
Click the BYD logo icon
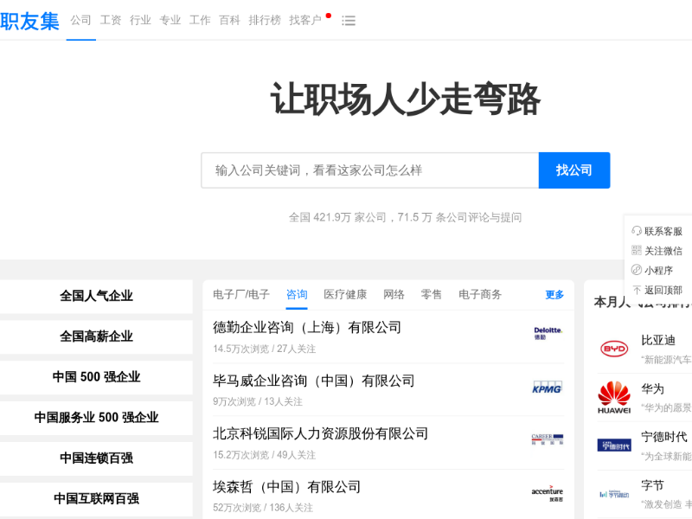tap(614, 349)
